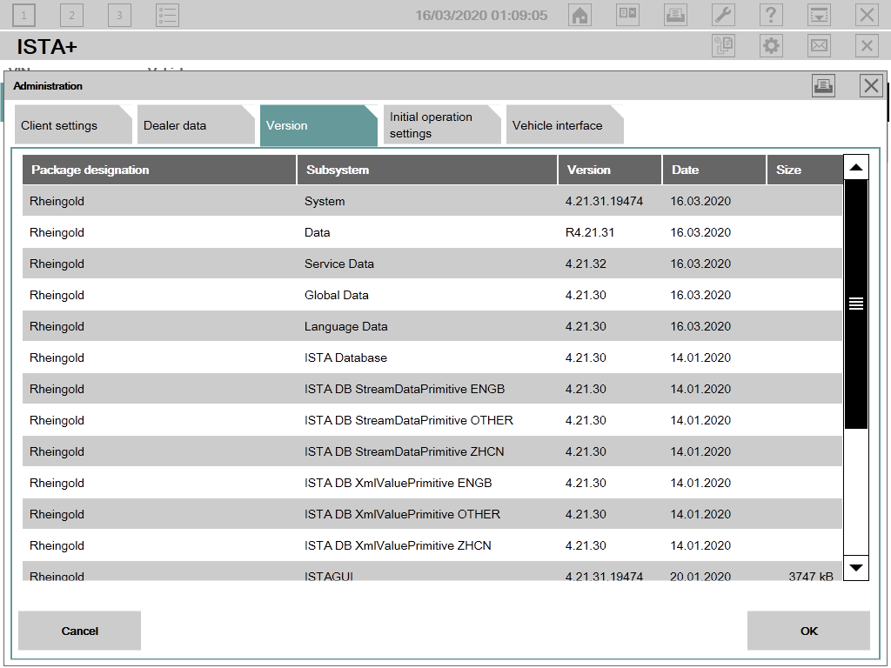Open the Vehicle interface tab

565,125
